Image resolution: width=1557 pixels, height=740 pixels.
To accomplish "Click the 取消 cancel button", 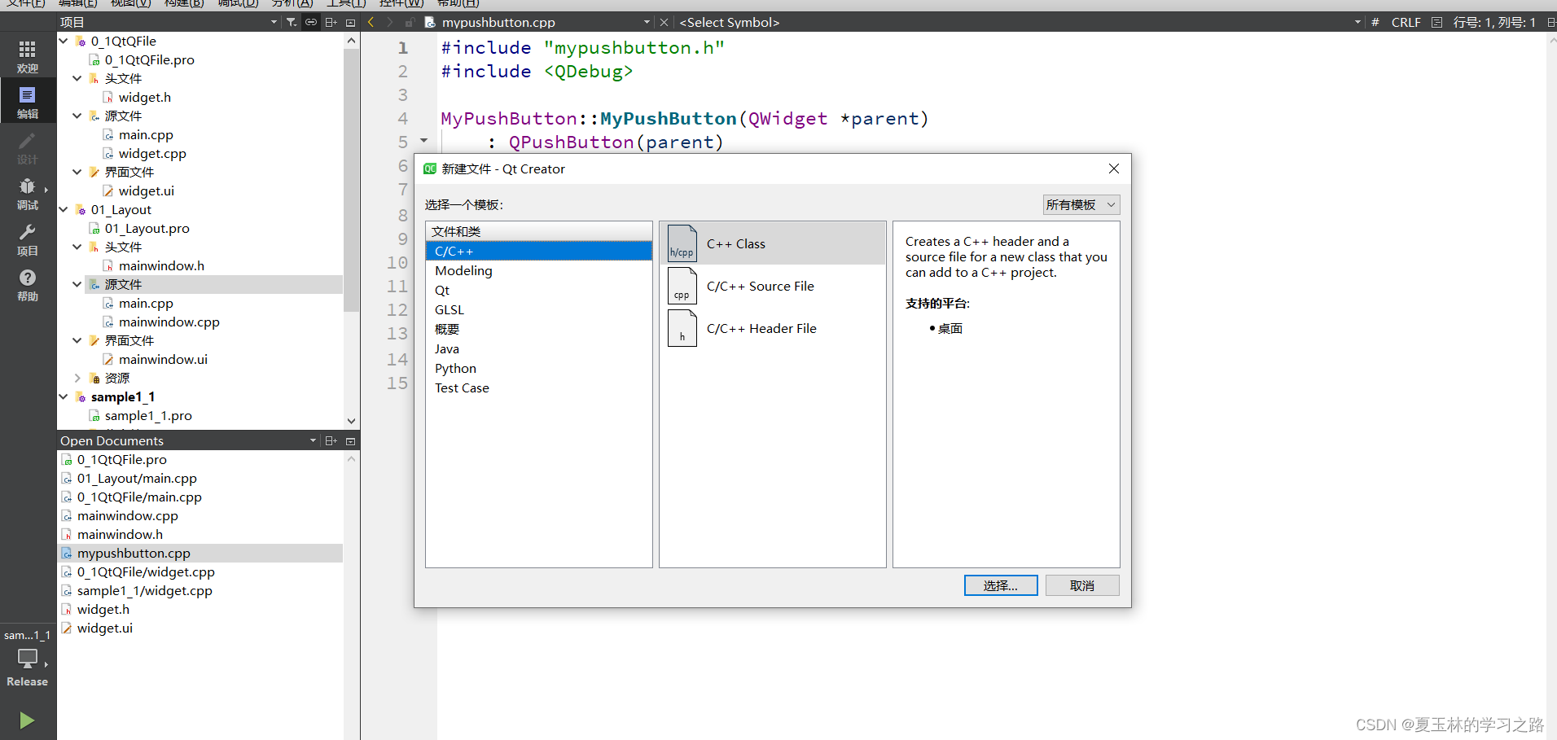I will pyautogui.click(x=1082, y=585).
